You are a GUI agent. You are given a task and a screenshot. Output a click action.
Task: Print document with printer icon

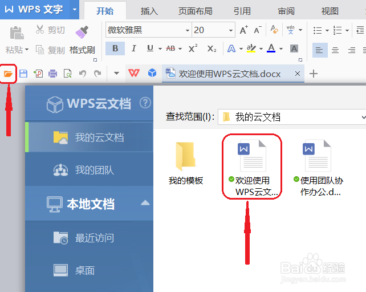[x=53, y=74]
